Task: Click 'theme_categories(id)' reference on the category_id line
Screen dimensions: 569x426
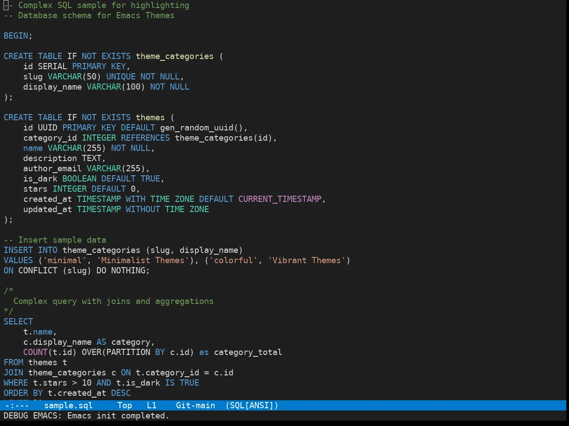Action: pos(224,138)
